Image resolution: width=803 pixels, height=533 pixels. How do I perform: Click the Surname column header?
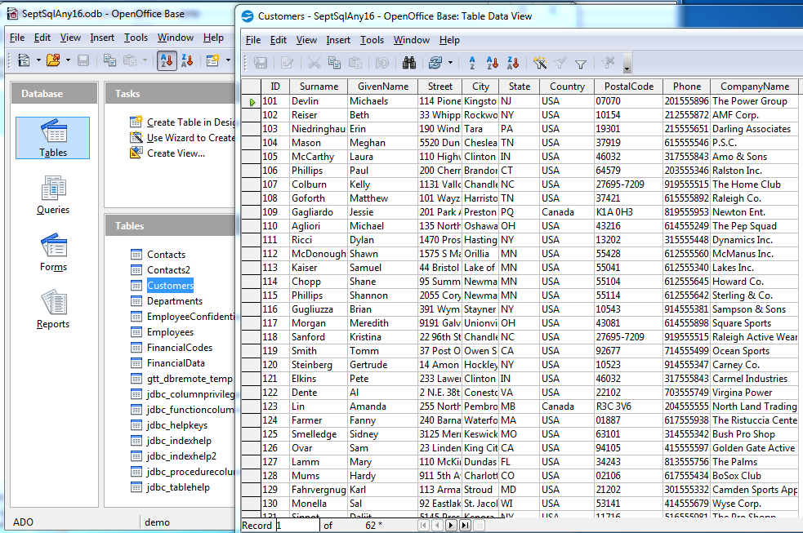pos(319,87)
